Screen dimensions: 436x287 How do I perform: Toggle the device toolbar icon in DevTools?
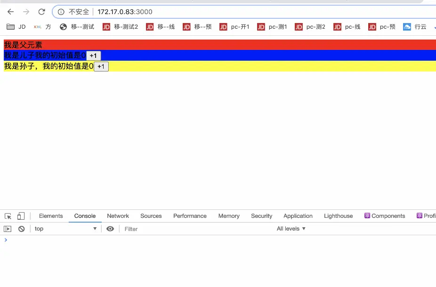21,216
